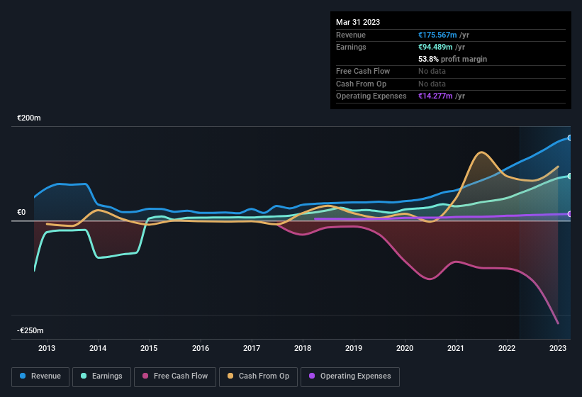Click the teal Earnings legend dot
Viewport: 582px width, 397px height.
(x=84, y=376)
